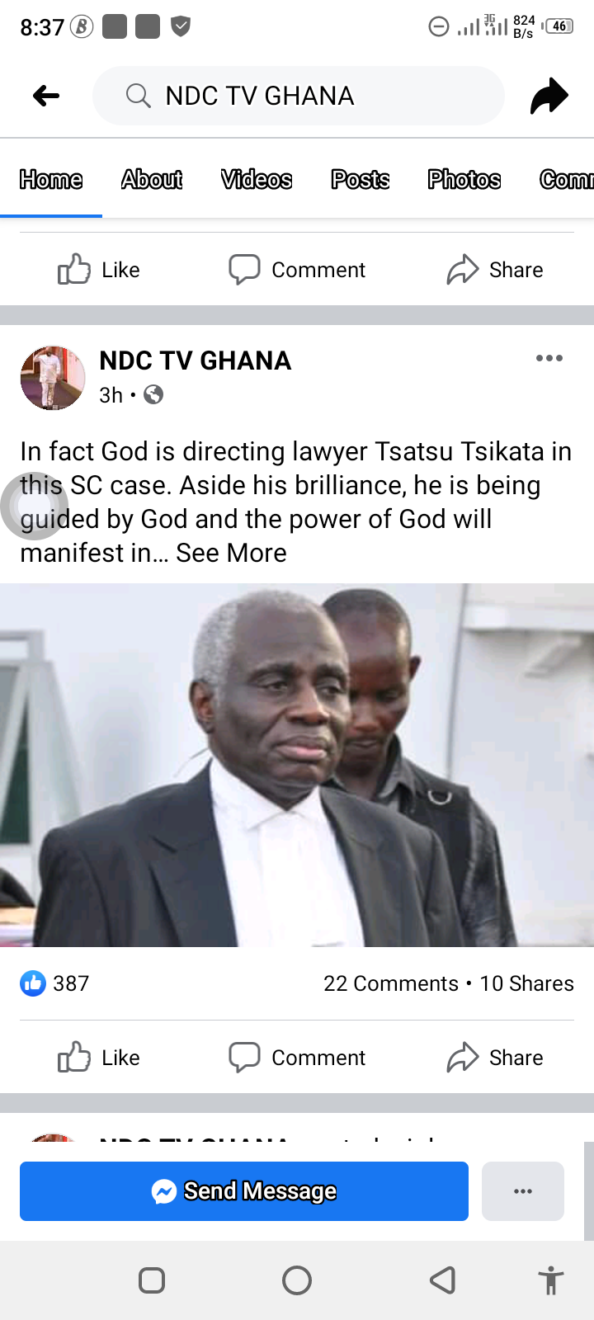Viewport: 594px width, 1320px height.
Task: Open the Tsatsu Tsikata photo
Action: tap(297, 765)
